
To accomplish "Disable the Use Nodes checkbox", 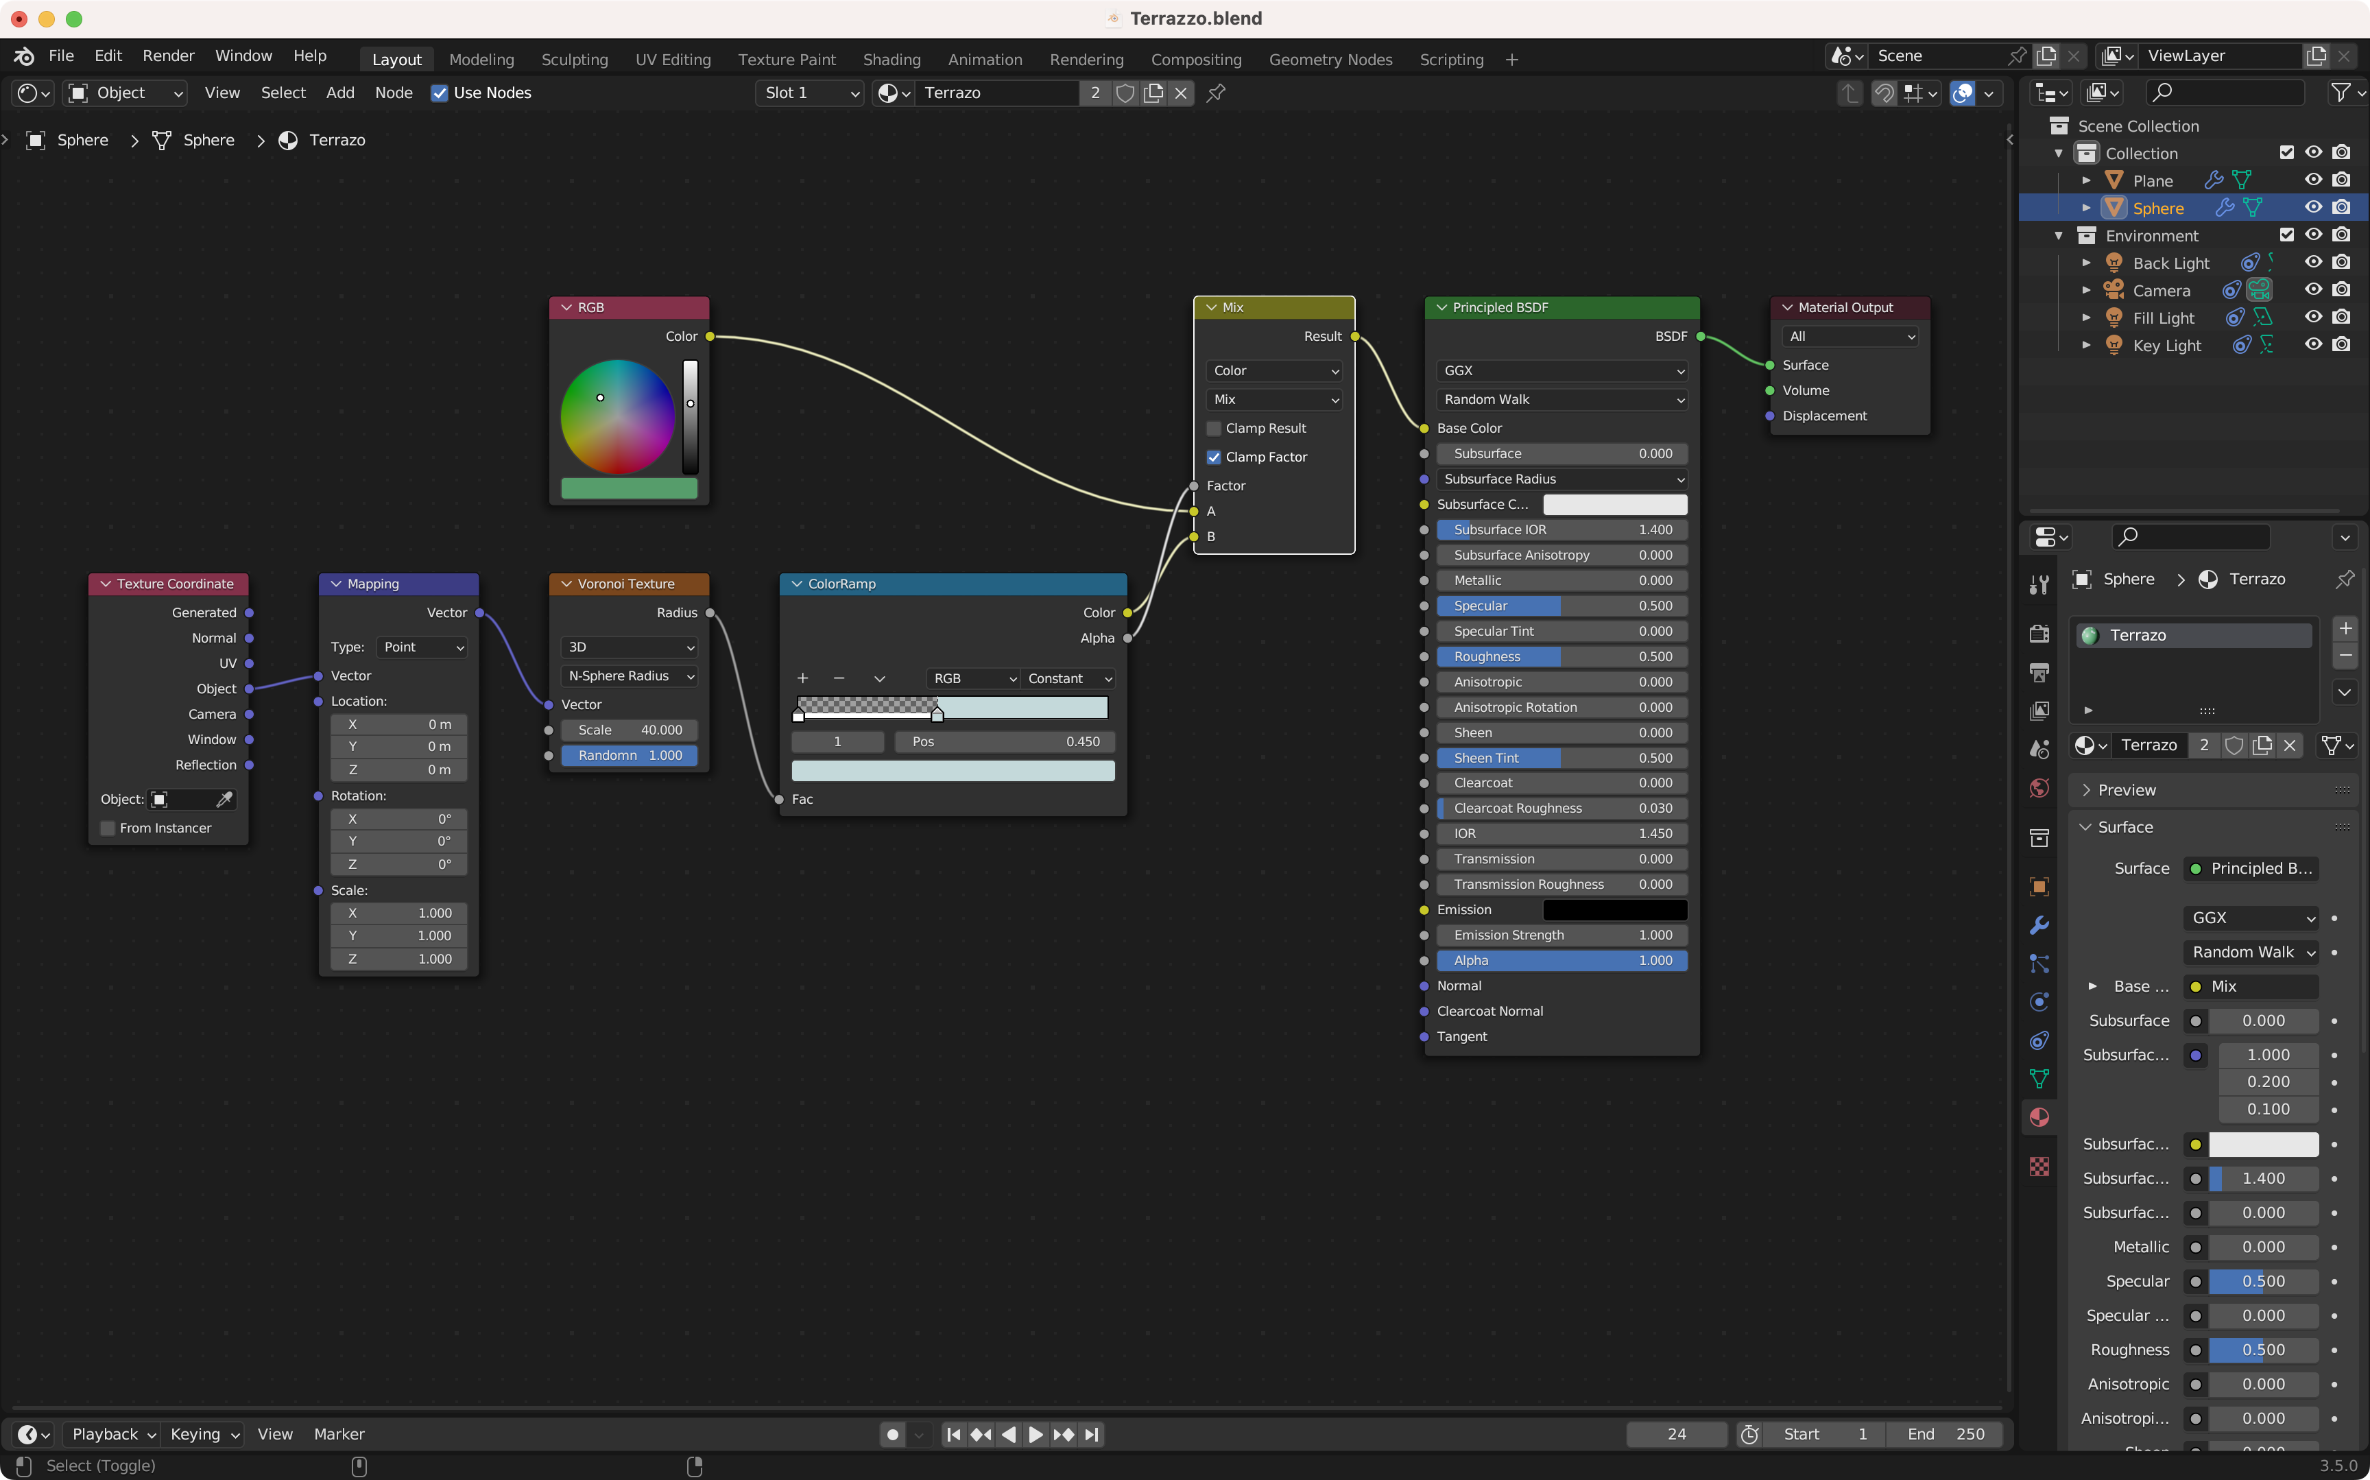I will (440, 93).
